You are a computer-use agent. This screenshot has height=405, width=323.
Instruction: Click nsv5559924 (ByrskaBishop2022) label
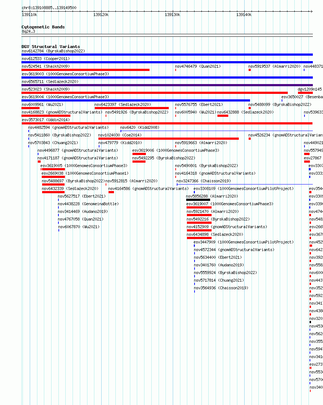click(x=225, y=273)
